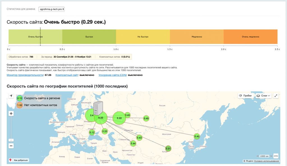Click the geolocation arrow icon on map

coord(11,96)
